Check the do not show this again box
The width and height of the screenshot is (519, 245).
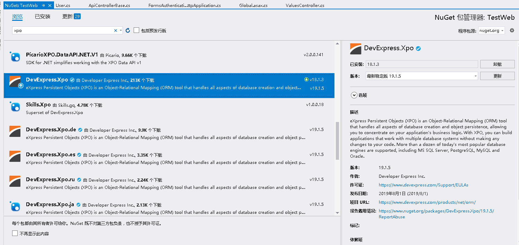(15, 233)
